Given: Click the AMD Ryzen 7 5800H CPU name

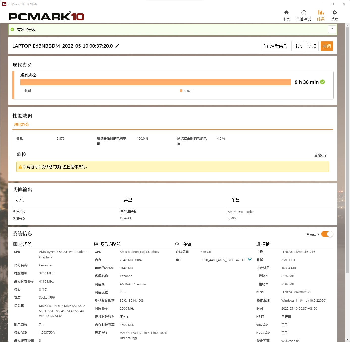Looking at the screenshot, I should click(63, 254).
